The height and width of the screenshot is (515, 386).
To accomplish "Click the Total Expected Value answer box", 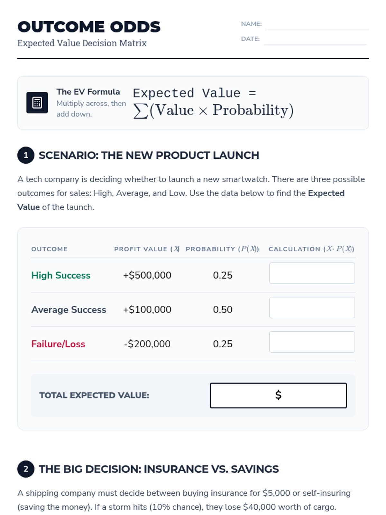I will (278, 395).
